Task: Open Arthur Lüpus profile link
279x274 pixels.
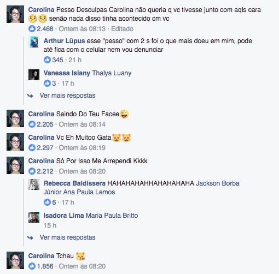Action: coord(64,41)
